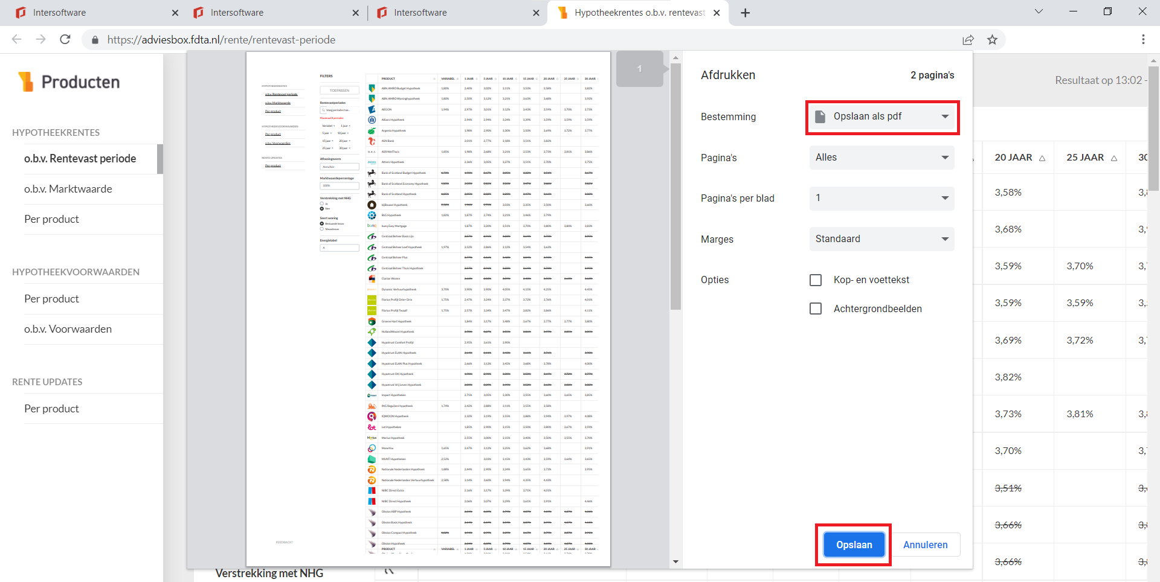Close the second Intersoftware tab

point(355,13)
